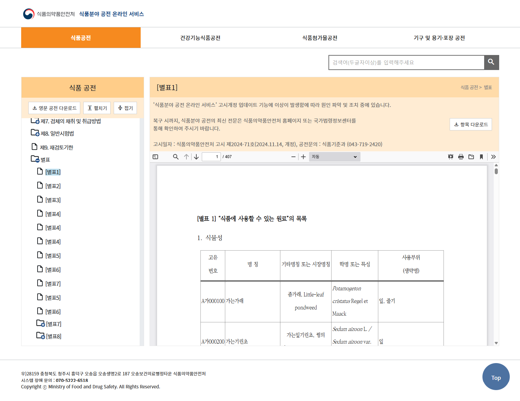Switch PDF to presentation mode

(451, 157)
